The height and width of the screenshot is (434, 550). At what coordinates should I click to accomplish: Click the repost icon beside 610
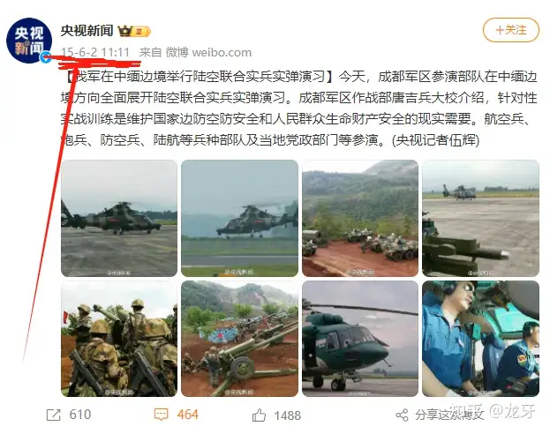coord(54,415)
